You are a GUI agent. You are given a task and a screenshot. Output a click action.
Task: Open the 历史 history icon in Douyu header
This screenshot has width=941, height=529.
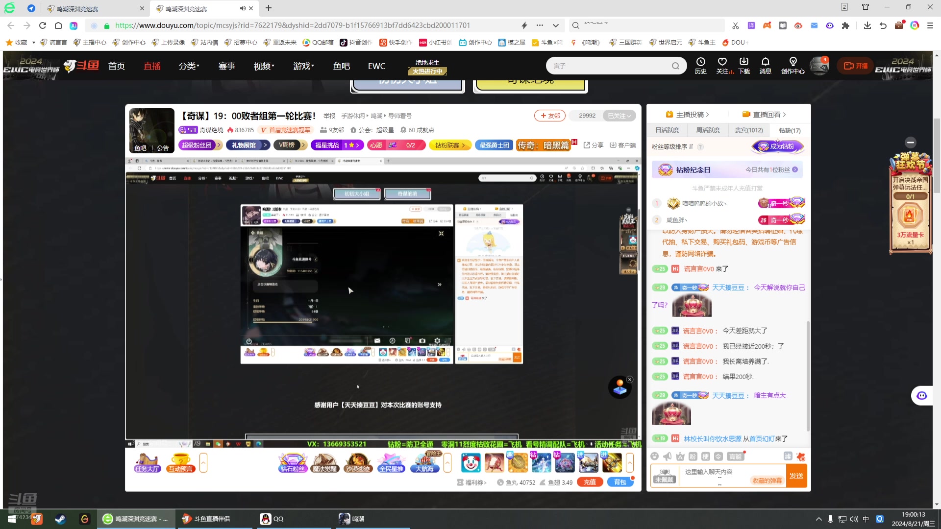tap(700, 66)
